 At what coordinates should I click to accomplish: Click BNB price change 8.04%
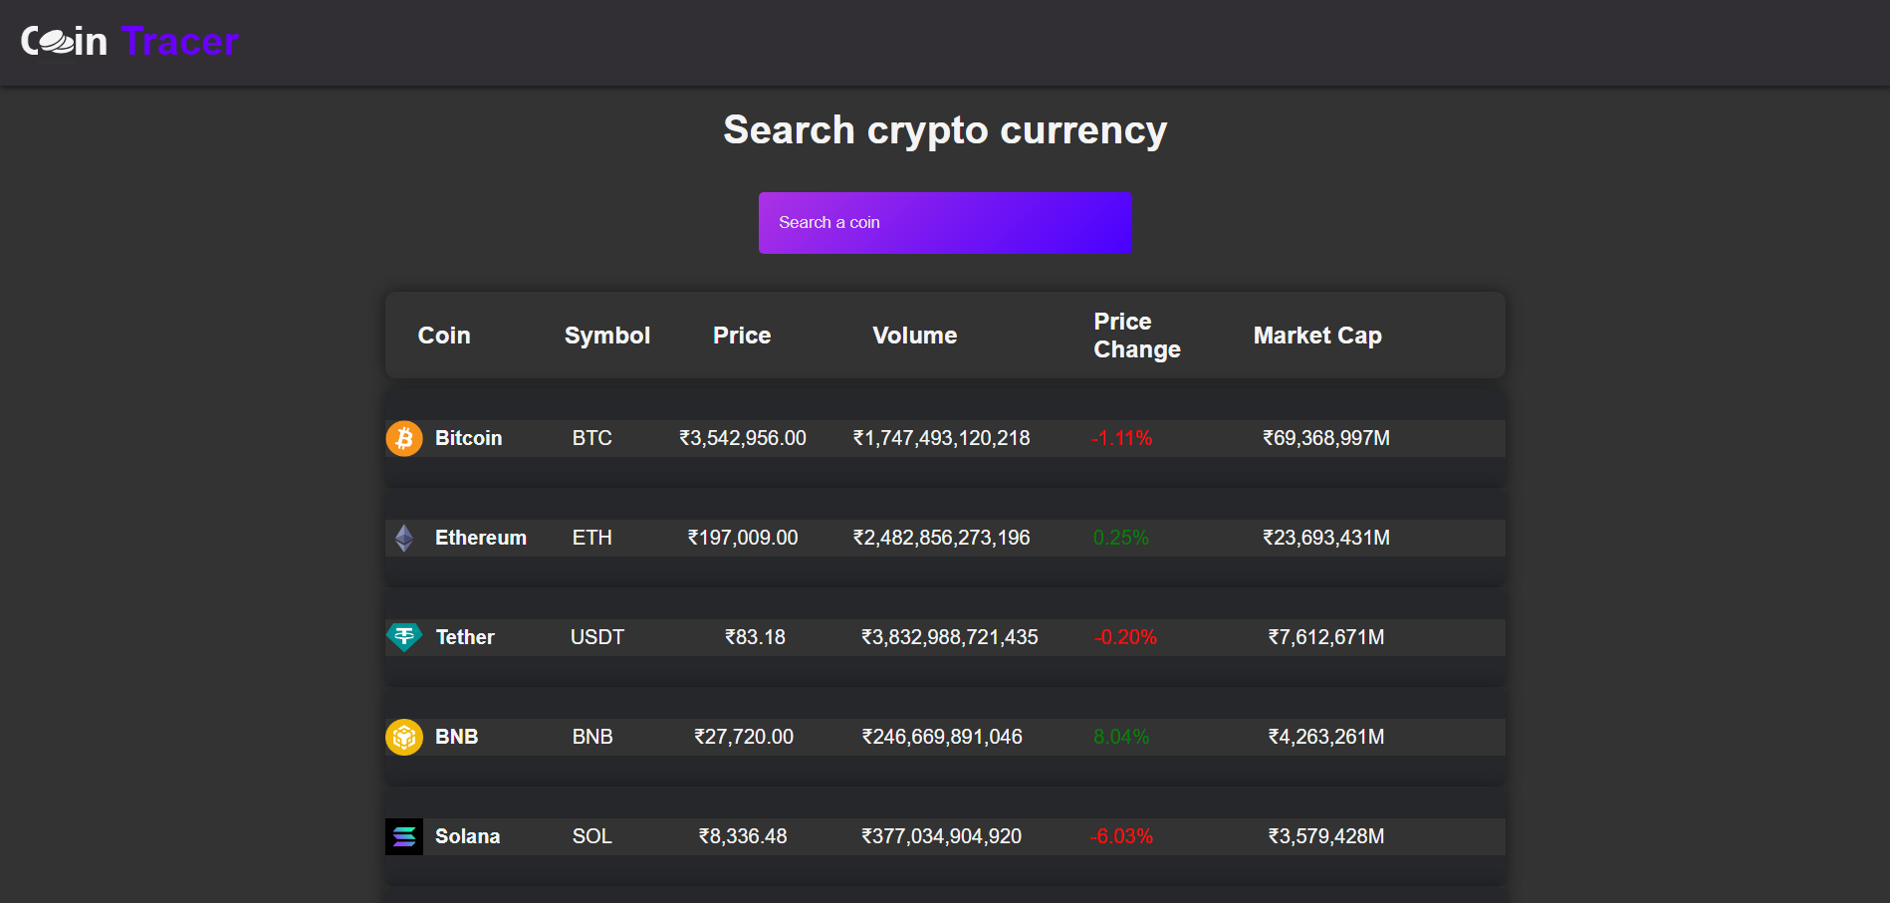pyautogui.click(x=1121, y=737)
